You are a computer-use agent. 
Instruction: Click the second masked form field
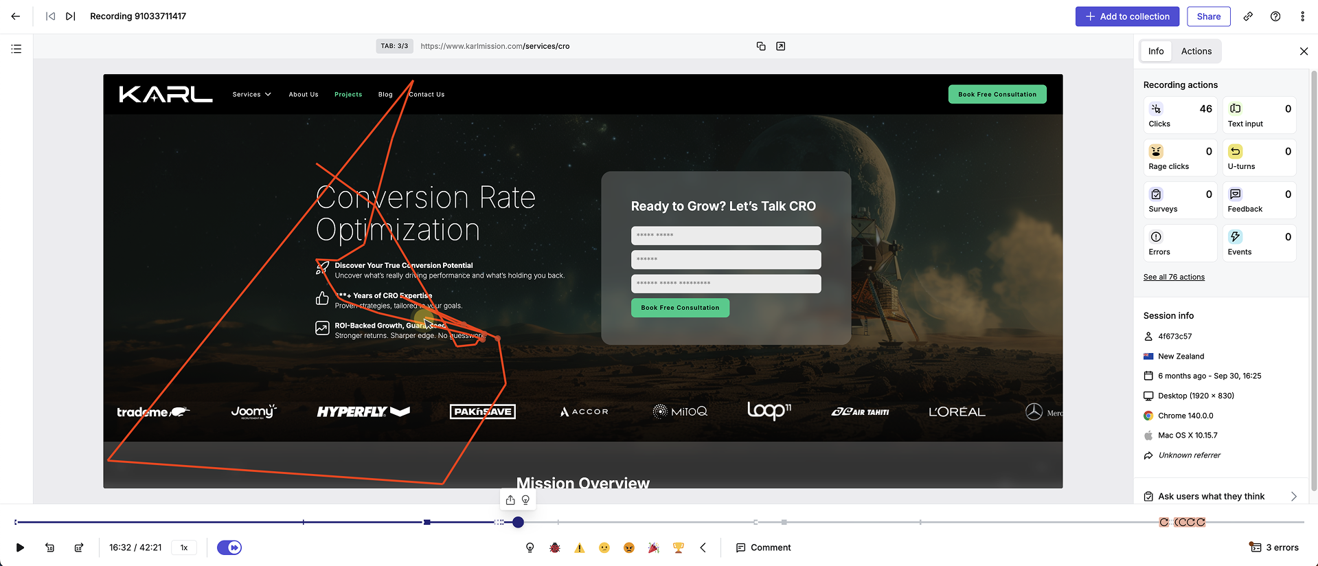click(x=726, y=260)
